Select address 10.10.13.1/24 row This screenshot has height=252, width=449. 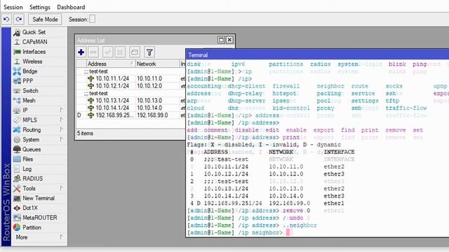pos(131,101)
